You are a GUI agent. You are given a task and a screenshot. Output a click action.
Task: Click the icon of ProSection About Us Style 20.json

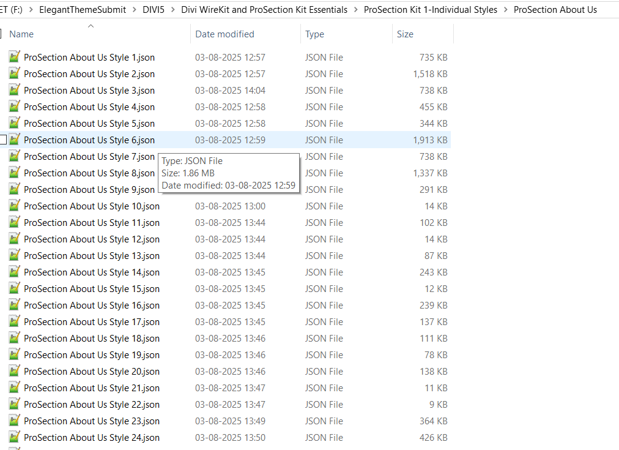pos(14,371)
